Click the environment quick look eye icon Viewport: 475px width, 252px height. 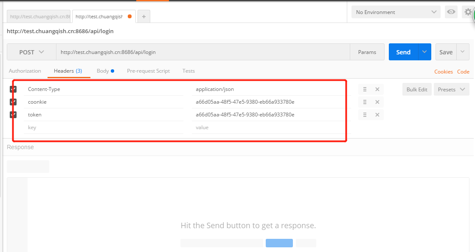click(451, 12)
